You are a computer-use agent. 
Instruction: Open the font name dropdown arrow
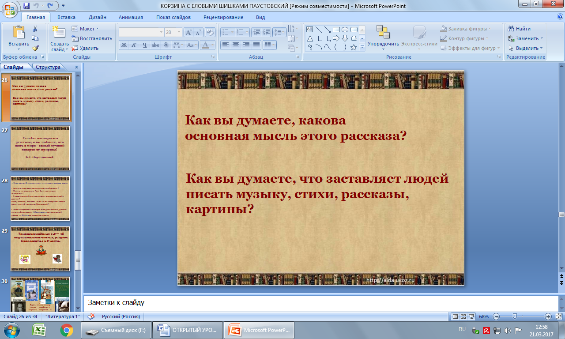click(x=161, y=32)
